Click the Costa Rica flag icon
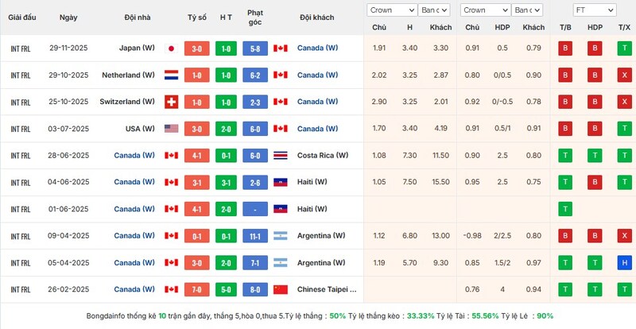The height and width of the screenshot is (329, 636). [x=280, y=155]
